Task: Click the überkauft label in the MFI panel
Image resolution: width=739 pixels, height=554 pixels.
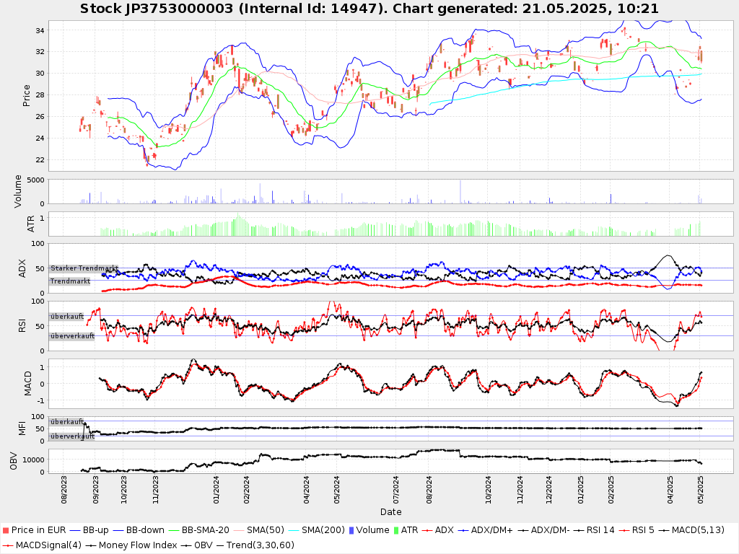Action: 67,421
